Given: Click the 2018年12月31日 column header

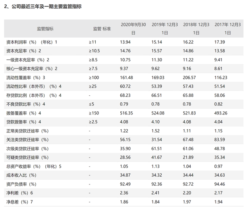Looking at the screenshot, I should point(196,29).
